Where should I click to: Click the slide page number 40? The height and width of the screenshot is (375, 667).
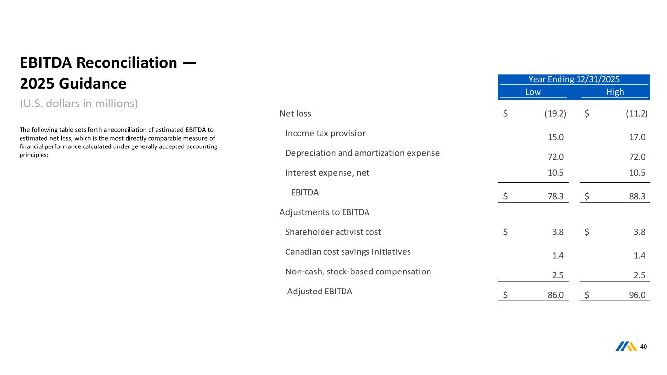pyautogui.click(x=643, y=347)
